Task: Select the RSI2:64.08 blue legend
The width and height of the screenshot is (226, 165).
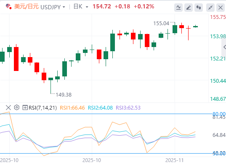Action: click(x=100, y=107)
